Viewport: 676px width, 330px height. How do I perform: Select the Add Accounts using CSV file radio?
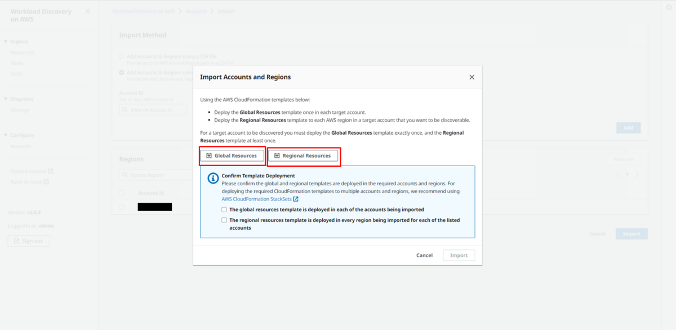(x=122, y=56)
